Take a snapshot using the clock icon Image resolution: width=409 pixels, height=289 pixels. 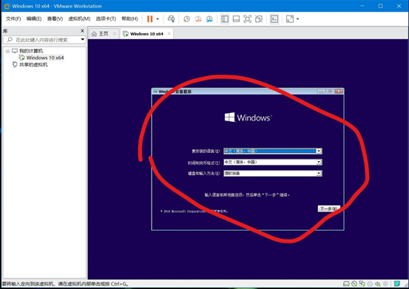click(186, 18)
